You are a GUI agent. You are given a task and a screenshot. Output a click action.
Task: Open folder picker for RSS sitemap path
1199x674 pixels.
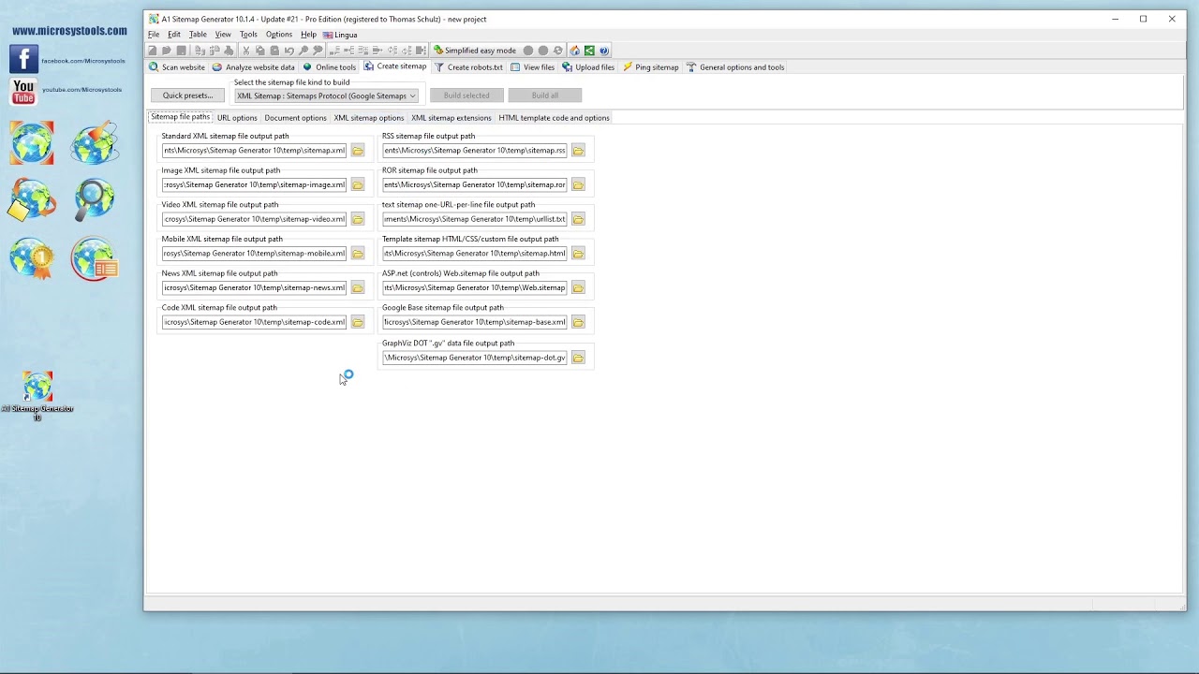point(578,150)
